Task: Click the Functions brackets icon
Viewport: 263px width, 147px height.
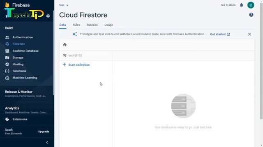Action: click(x=7, y=71)
